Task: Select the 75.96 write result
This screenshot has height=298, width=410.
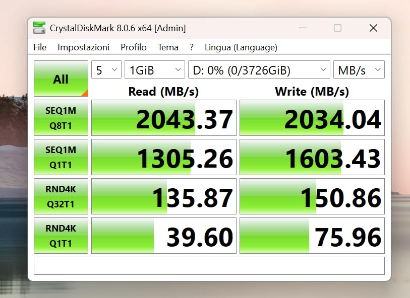Action: (x=312, y=236)
